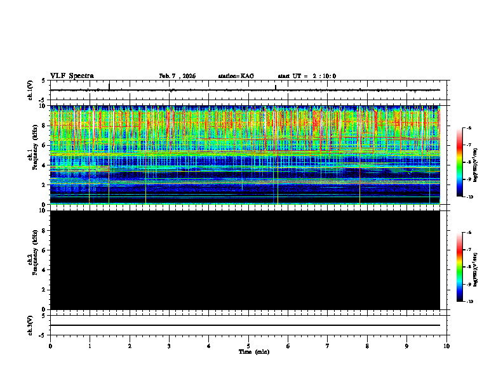Click the ch.1 colored spectrogram panel
This screenshot has height=388, width=503.
pyautogui.click(x=245, y=155)
